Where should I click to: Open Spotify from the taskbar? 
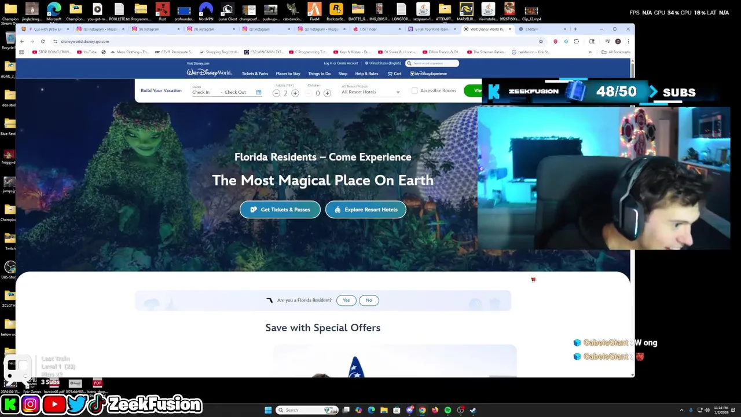click(447, 410)
